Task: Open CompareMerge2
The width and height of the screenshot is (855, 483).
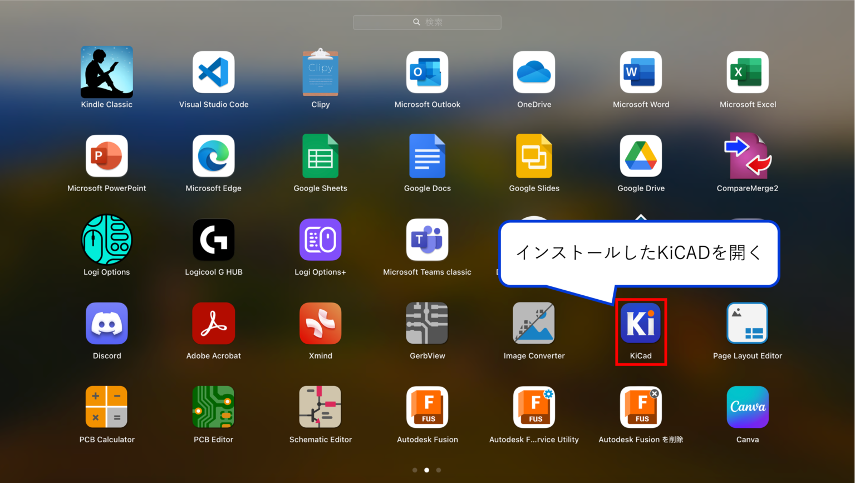Action: pyautogui.click(x=748, y=156)
